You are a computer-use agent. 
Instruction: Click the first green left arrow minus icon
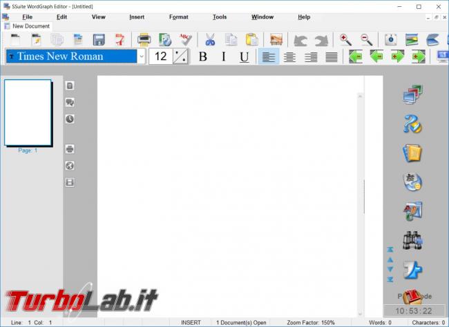click(x=355, y=57)
